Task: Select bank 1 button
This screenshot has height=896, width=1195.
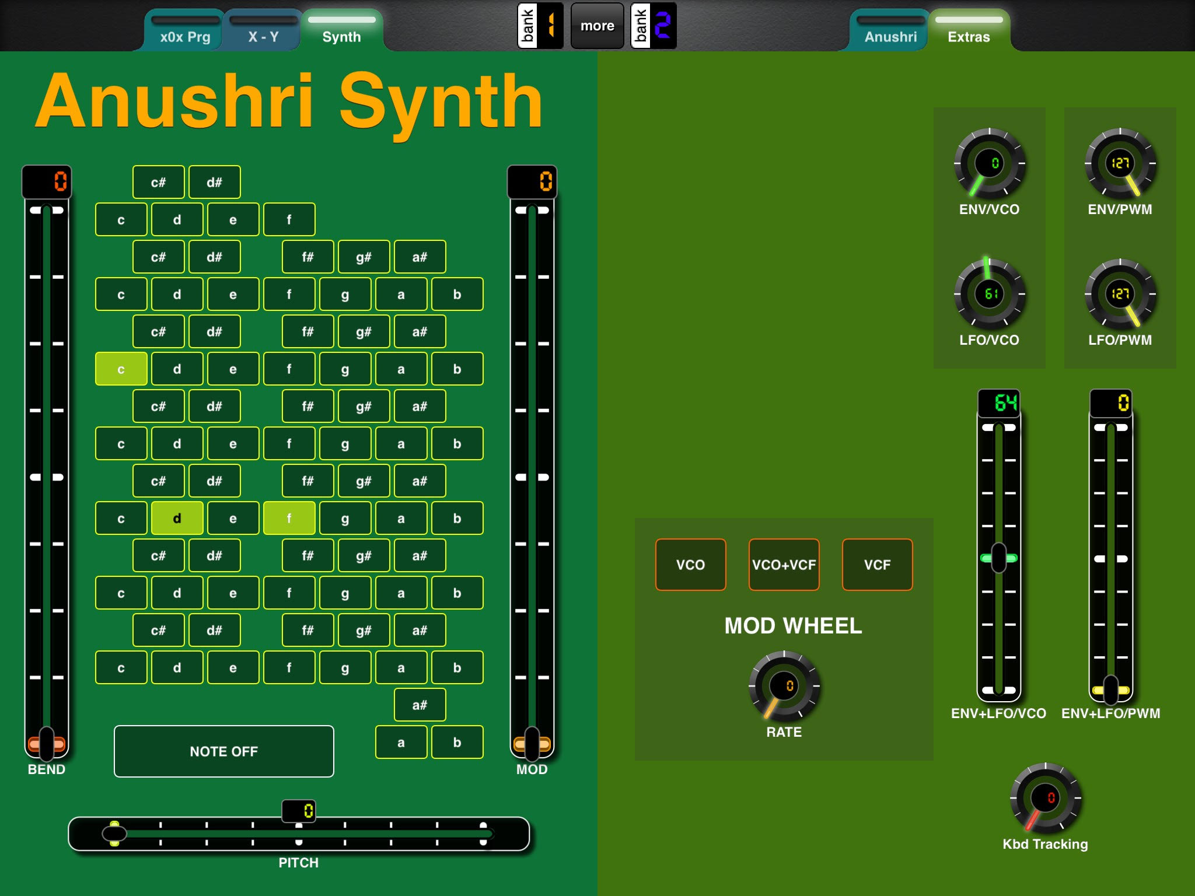Action: pyautogui.click(x=540, y=26)
